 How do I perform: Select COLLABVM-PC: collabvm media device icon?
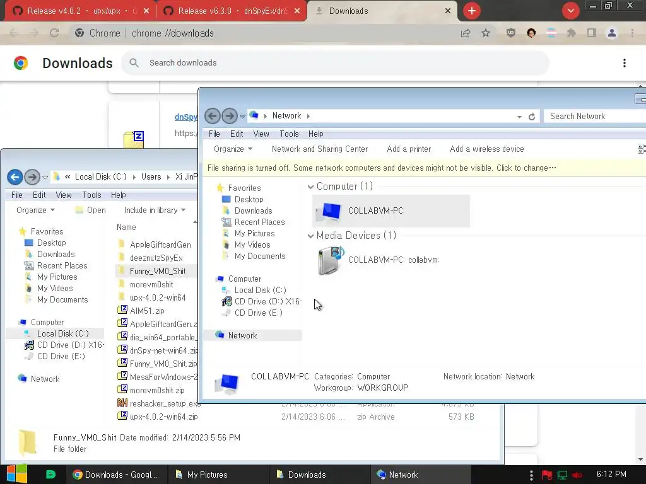click(379, 260)
